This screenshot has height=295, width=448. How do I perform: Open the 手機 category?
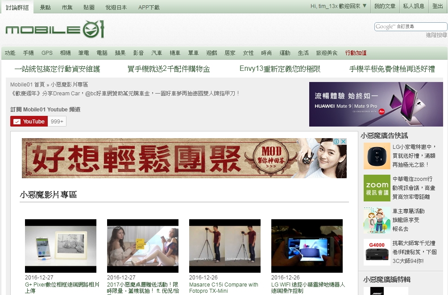[x=28, y=53]
